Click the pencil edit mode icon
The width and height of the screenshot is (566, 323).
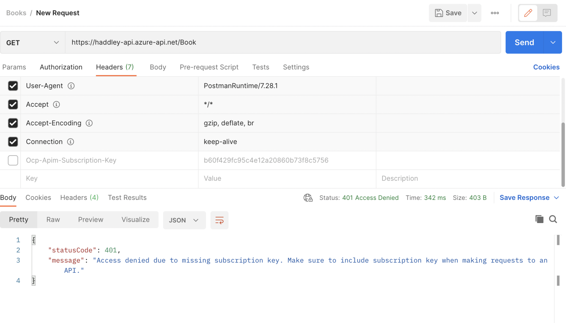click(528, 13)
